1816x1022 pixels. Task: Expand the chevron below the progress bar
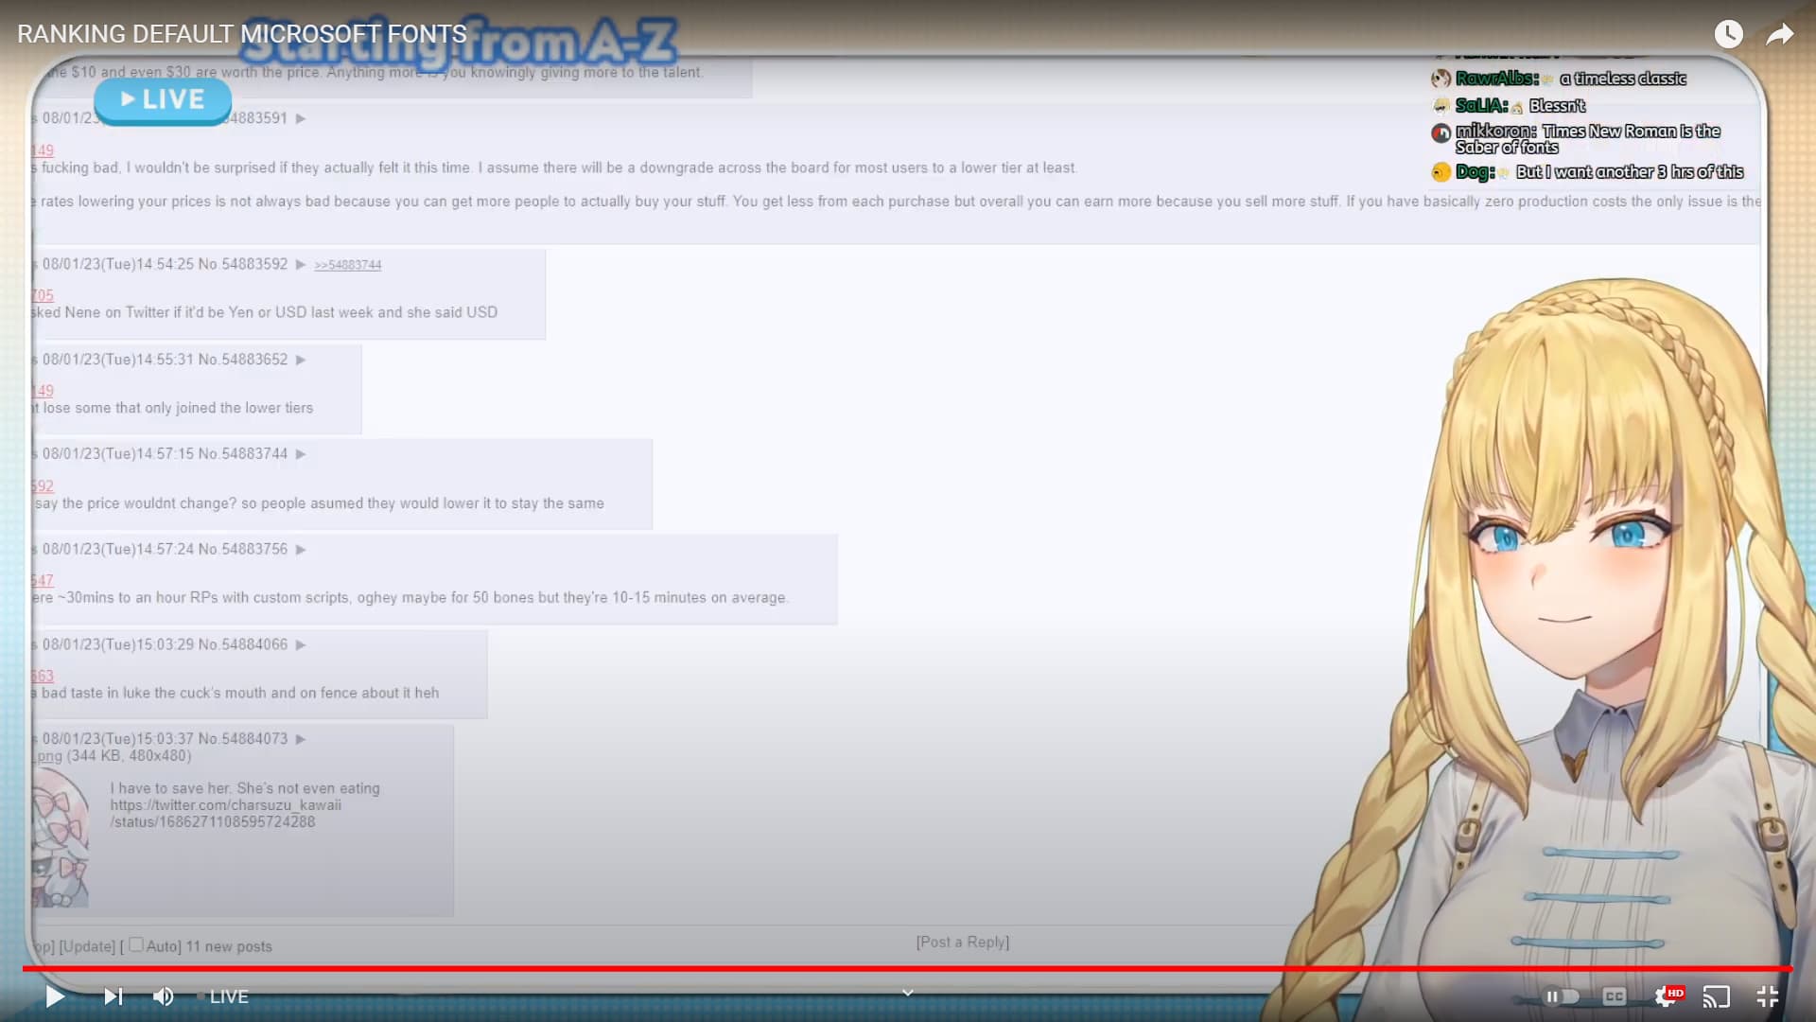[907, 992]
